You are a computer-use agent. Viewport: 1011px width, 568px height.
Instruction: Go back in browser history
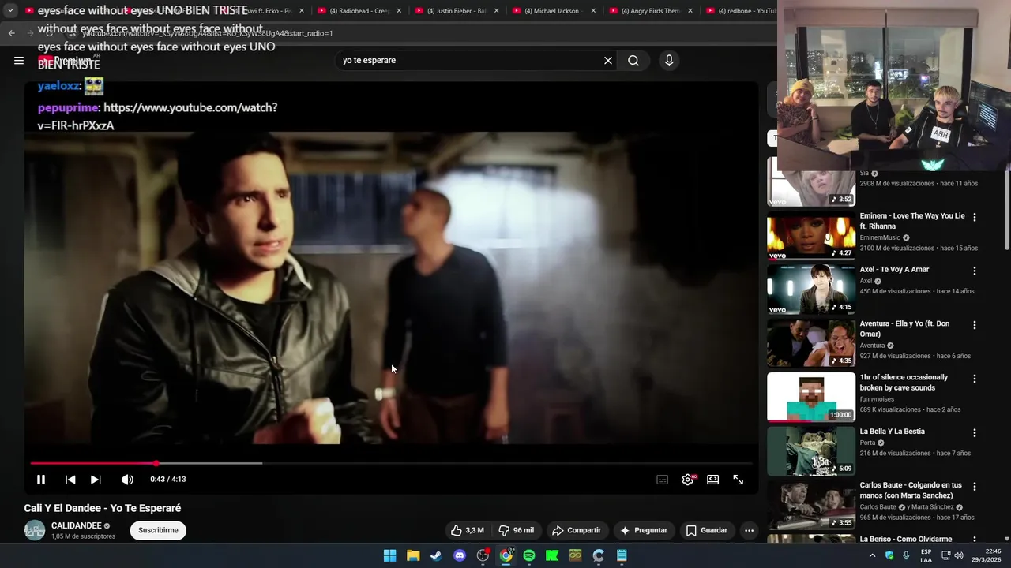tap(11, 33)
